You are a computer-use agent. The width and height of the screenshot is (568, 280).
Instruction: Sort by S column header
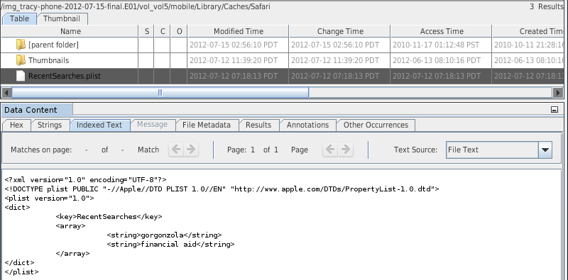[x=147, y=31]
